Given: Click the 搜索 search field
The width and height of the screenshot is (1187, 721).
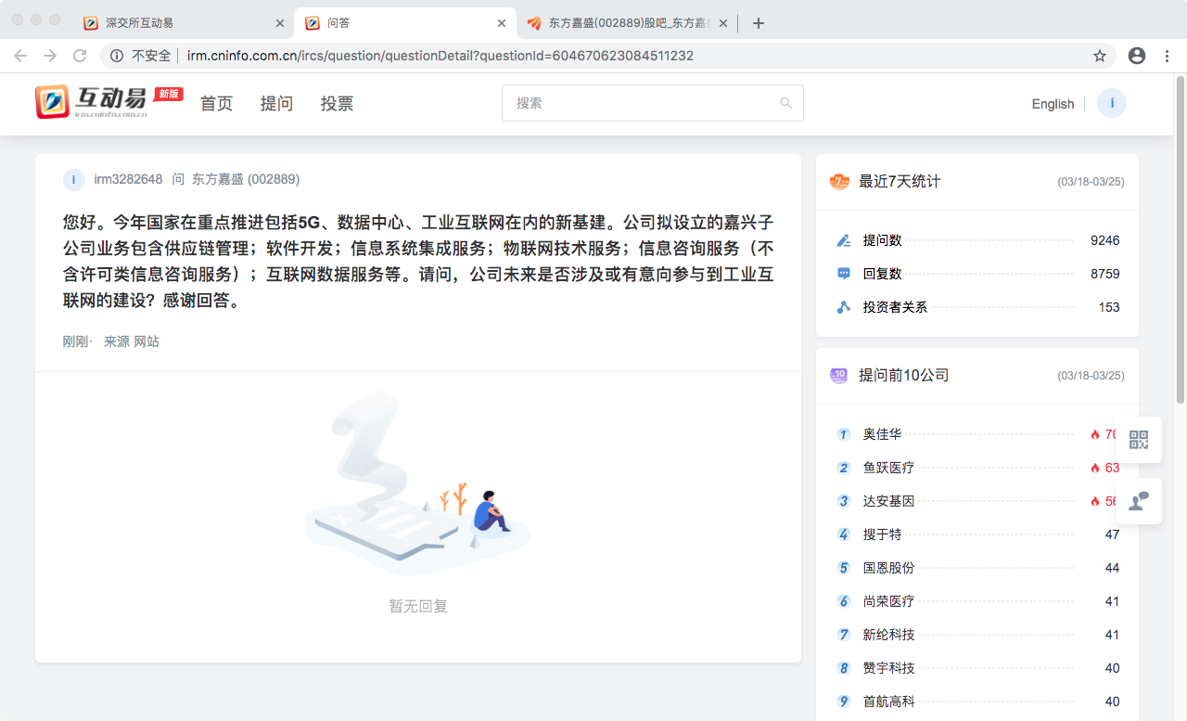Looking at the screenshot, I should (x=653, y=103).
